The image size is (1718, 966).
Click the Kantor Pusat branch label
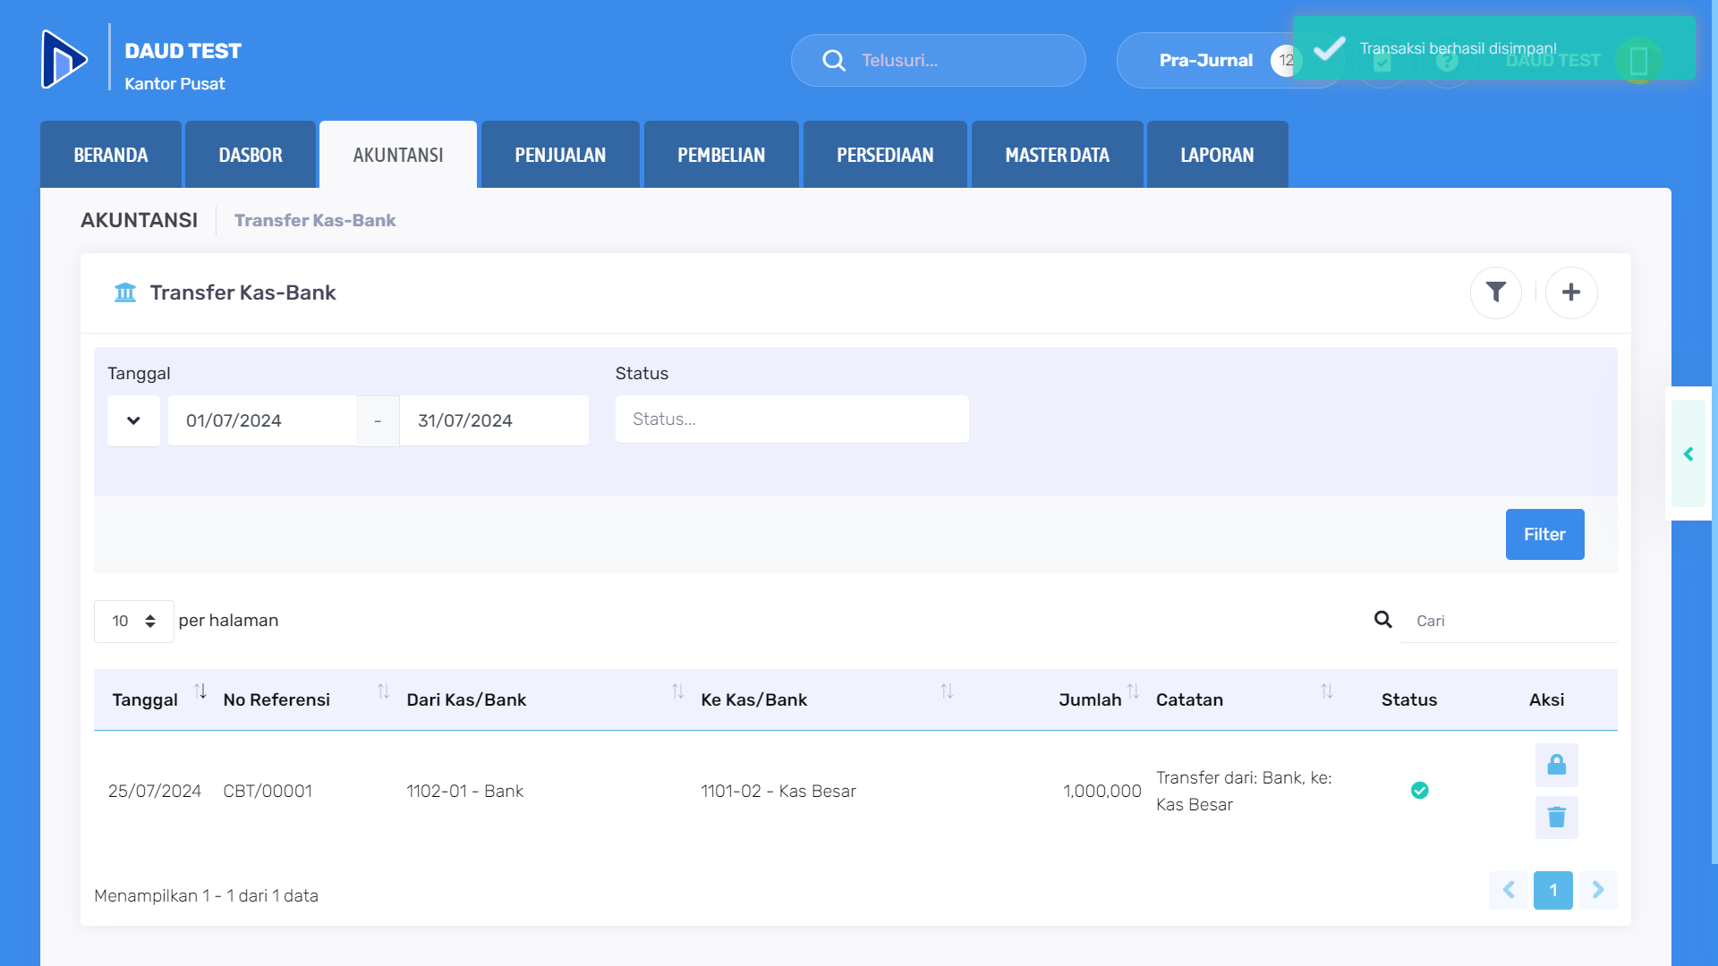pos(174,84)
